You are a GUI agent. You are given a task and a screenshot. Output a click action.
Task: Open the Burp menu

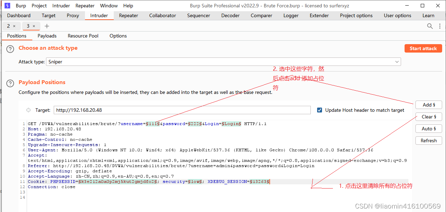[21, 6]
